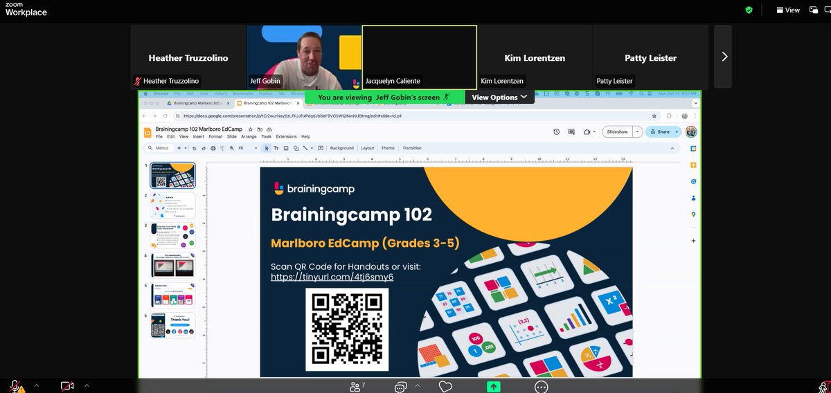Image resolution: width=831 pixels, height=393 pixels.
Task: Open the Slideshow dropdown arrow
Action: click(x=636, y=131)
